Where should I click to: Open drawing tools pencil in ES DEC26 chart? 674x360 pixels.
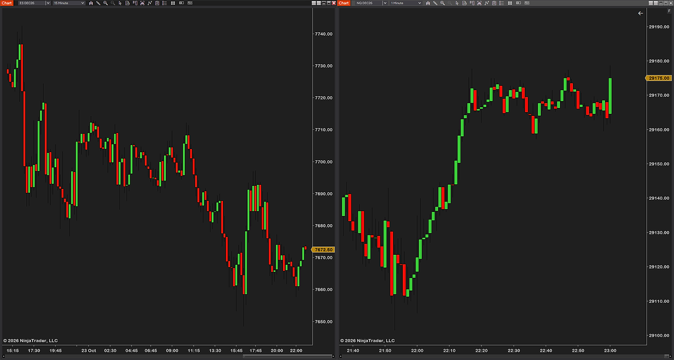[x=98, y=3]
